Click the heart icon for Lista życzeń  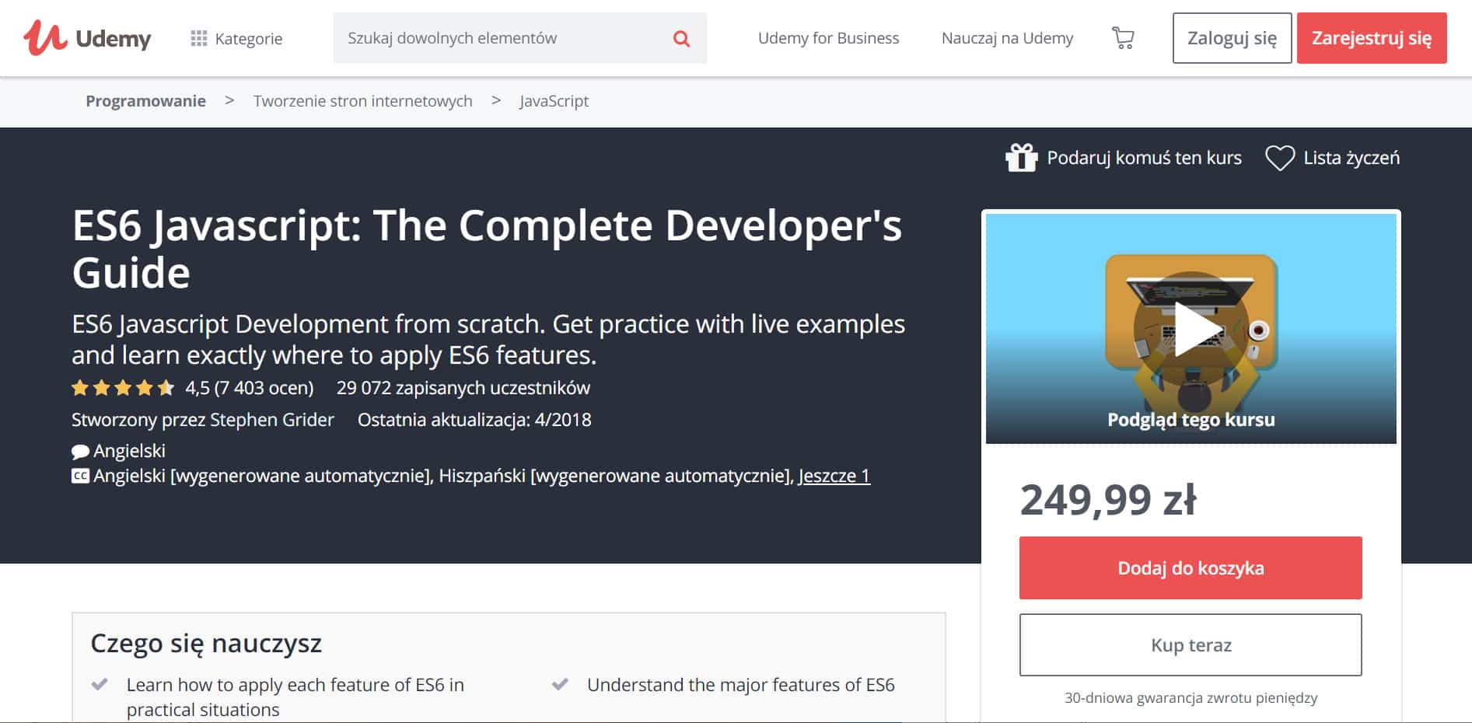(1279, 158)
